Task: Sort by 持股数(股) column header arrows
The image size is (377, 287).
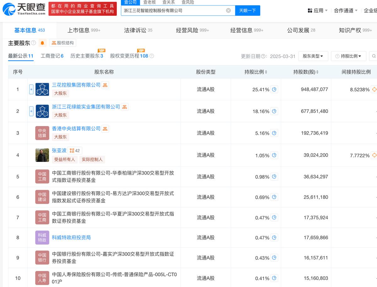Action: 317,72
